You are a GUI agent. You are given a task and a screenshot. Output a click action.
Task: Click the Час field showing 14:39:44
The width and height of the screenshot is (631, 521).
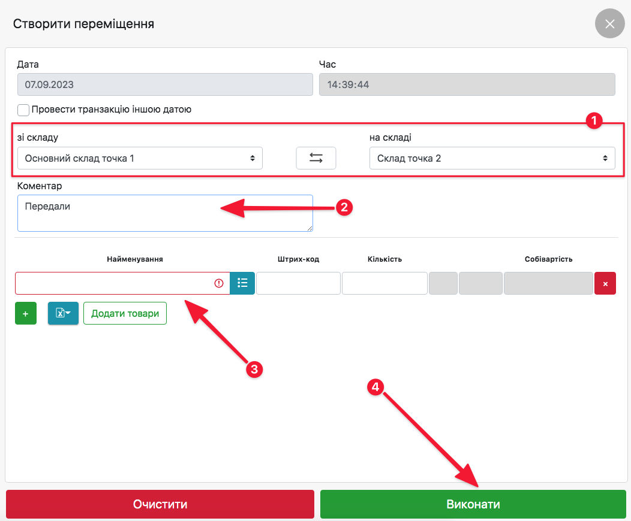[x=467, y=84]
